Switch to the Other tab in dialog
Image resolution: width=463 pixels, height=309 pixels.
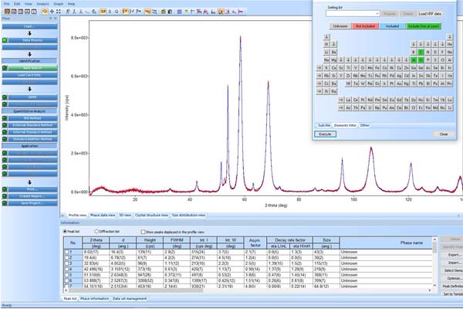pyautogui.click(x=365, y=125)
